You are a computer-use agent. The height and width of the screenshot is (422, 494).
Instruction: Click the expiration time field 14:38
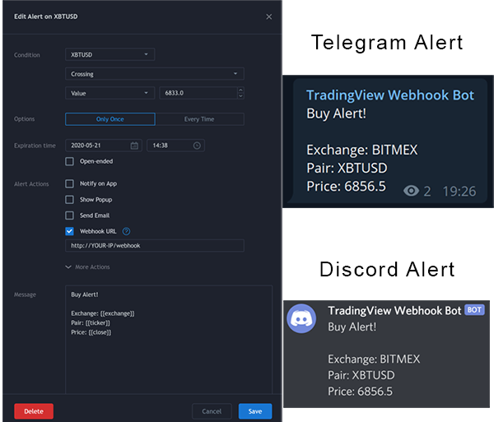(175, 146)
